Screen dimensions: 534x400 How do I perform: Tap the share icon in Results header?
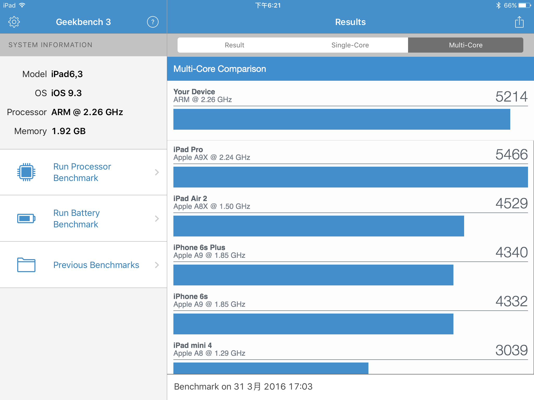pyautogui.click(x=519, y=22)
